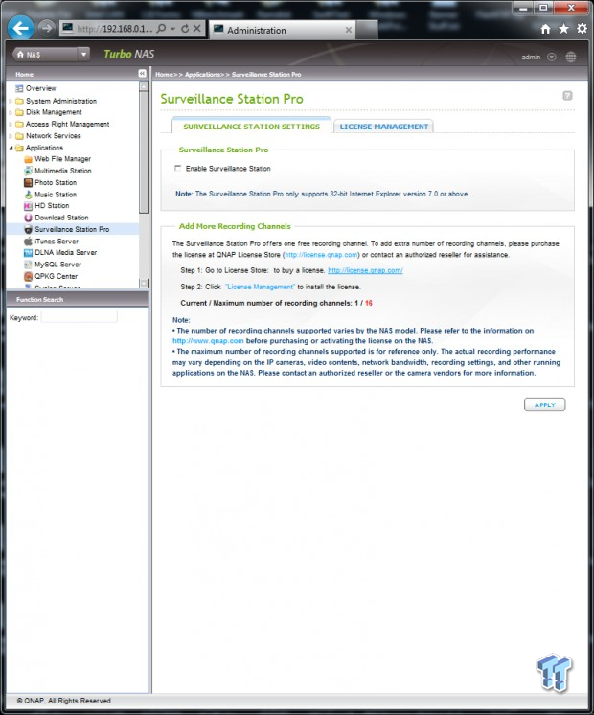Screen dimensions: 594x715
Task: Enable Surveillance Station checkbox
Action: point(178,169)
